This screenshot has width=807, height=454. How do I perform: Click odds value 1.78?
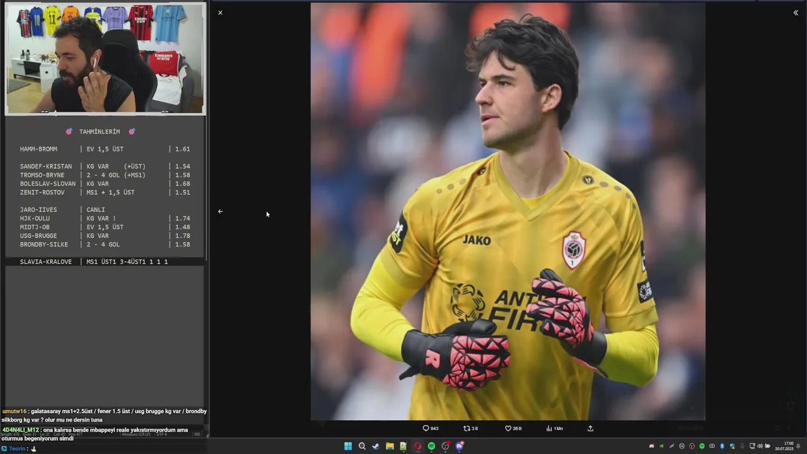(x=182, y=236)
